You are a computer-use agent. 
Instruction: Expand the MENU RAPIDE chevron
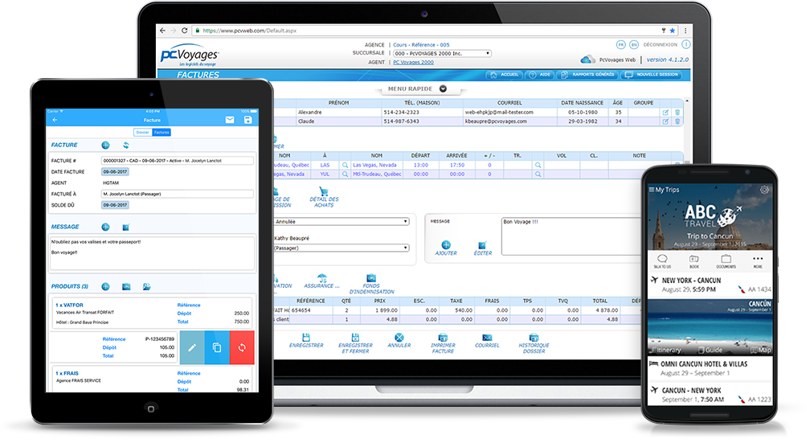tap(443, 89)
